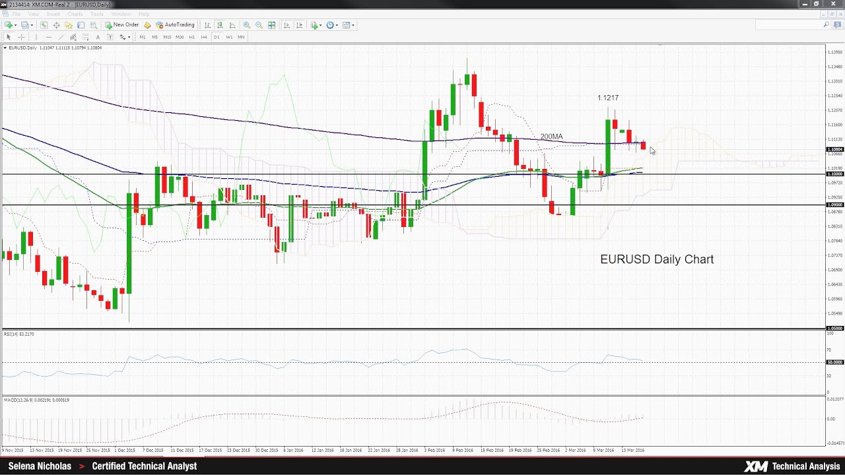Toggle the AutoTrading button

[175, 25]
